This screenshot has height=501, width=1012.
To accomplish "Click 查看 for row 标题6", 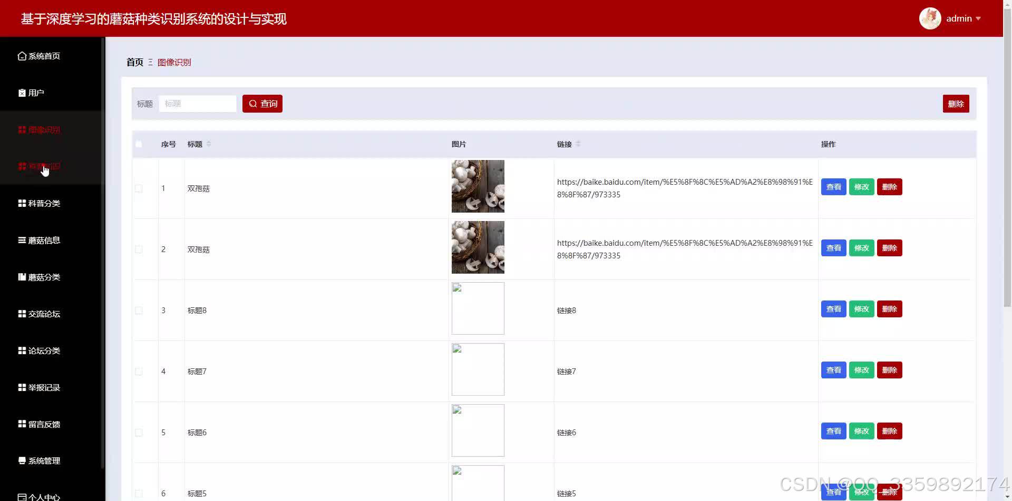I will [833, 431].
